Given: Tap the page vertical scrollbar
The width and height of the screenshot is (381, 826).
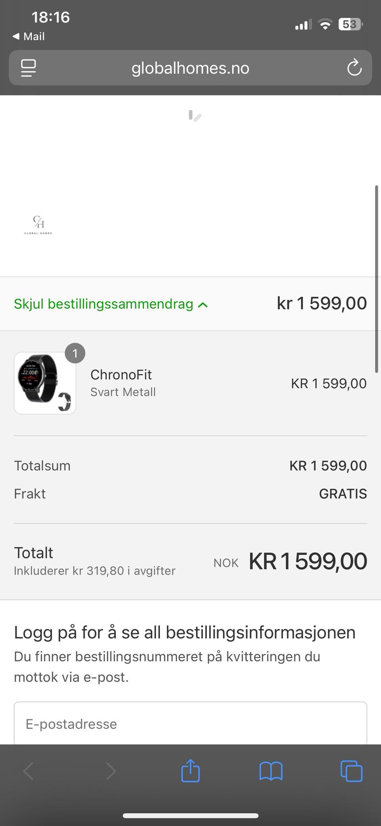Looking at the screenshot, I should tap(376, 279).
